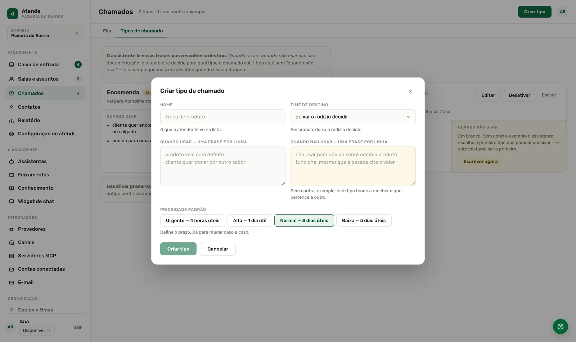The width and height of the screenshot is (576, 342).
Task: Click the Contatos person icon
Action: pos(12,107)
